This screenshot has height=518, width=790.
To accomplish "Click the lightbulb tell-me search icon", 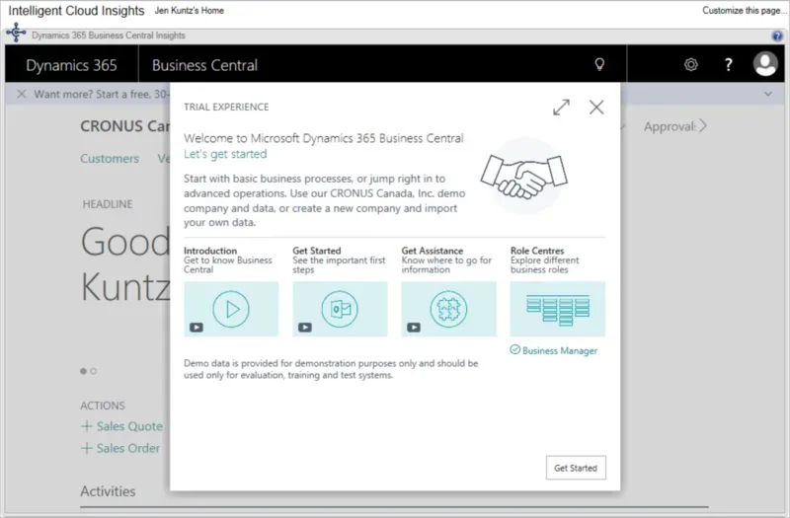I will coord(599,64).
